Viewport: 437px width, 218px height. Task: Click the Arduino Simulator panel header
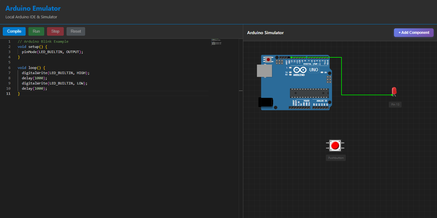tap(266, 33)
